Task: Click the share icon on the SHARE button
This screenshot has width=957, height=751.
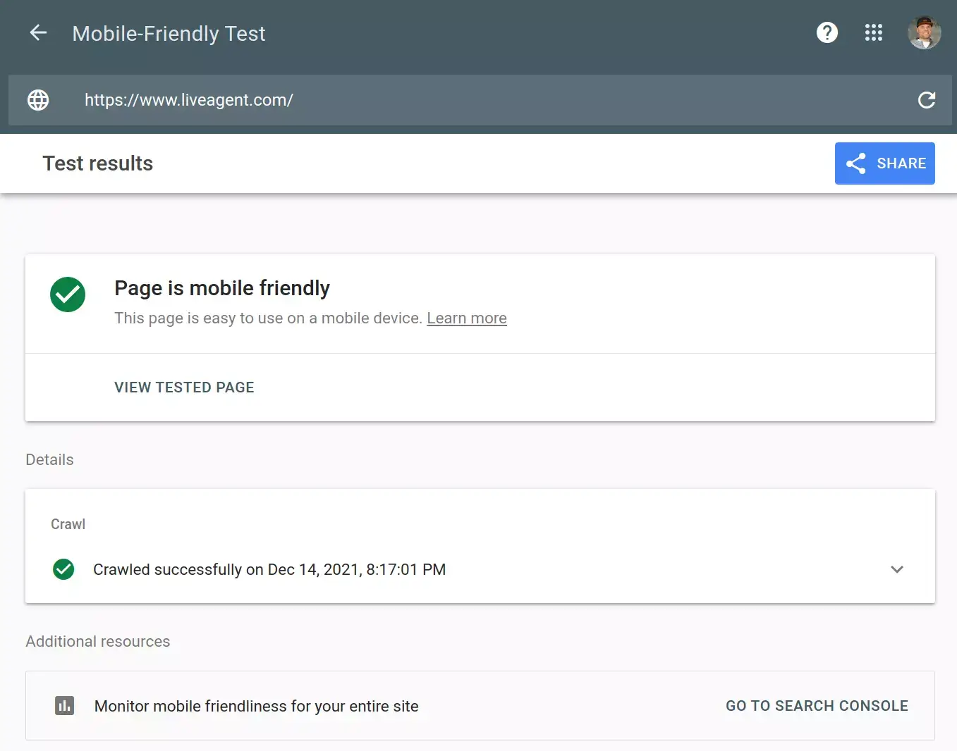Action: [855, 163]
